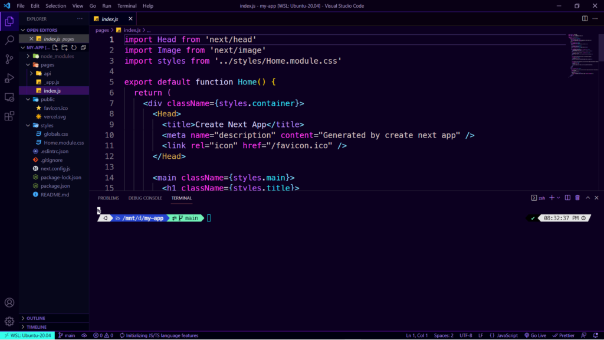
Task: Open the Run and Debug view
Action: point(9,78)
